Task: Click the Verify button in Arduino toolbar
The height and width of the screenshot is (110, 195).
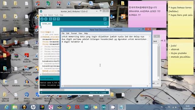Action: coord(42,19)
